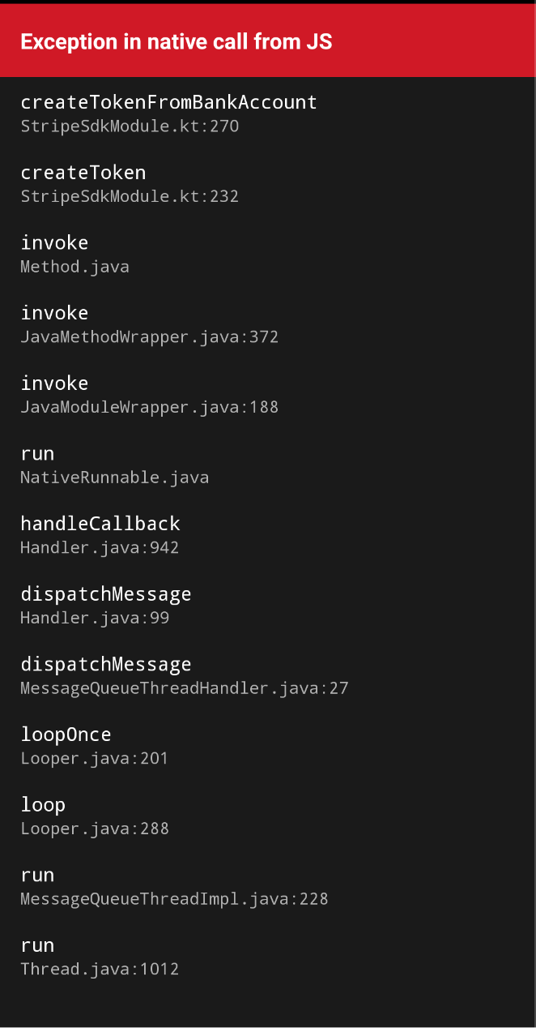Click the StripeSdkModule.kt:270 source reference
This screenshot has width=536, height=1028.
tap(130, 126)
